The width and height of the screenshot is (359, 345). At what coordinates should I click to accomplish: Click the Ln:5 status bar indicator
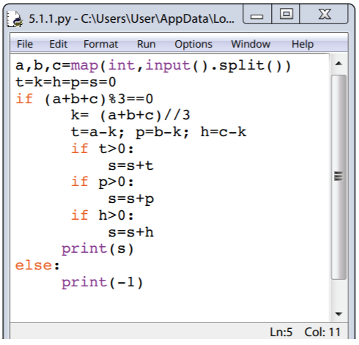pos(281,332)
